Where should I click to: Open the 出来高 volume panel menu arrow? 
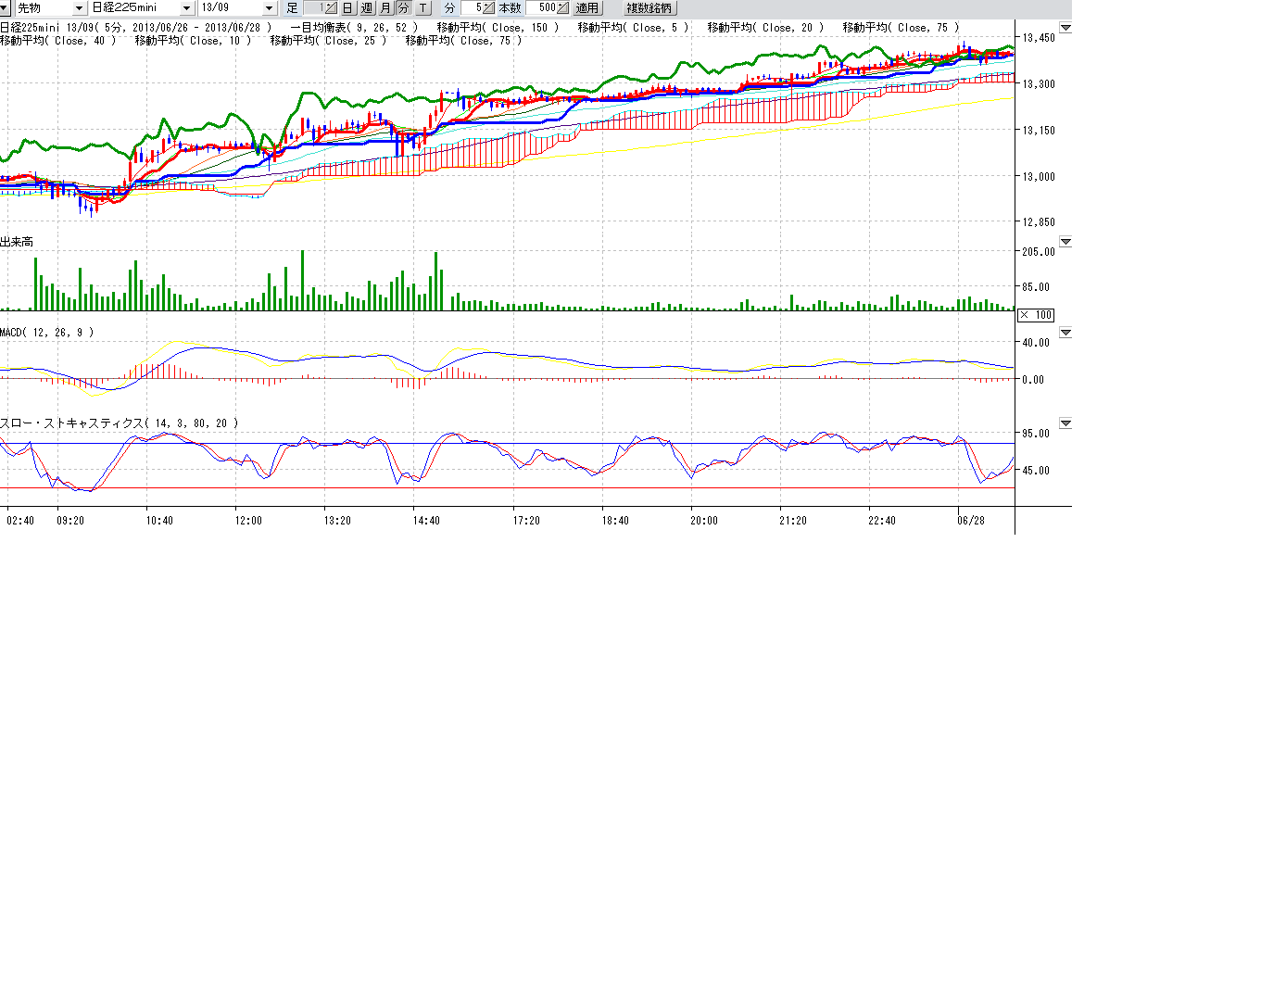(x=1065, y=242)
